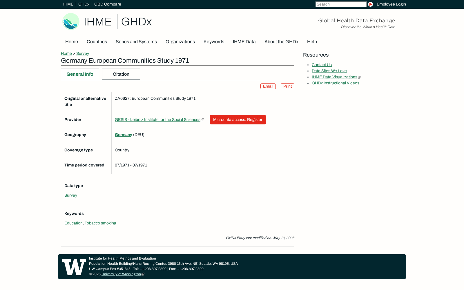Select the General Info tab
The height and width of the screenshot is (290, 464).
(80, 74)
